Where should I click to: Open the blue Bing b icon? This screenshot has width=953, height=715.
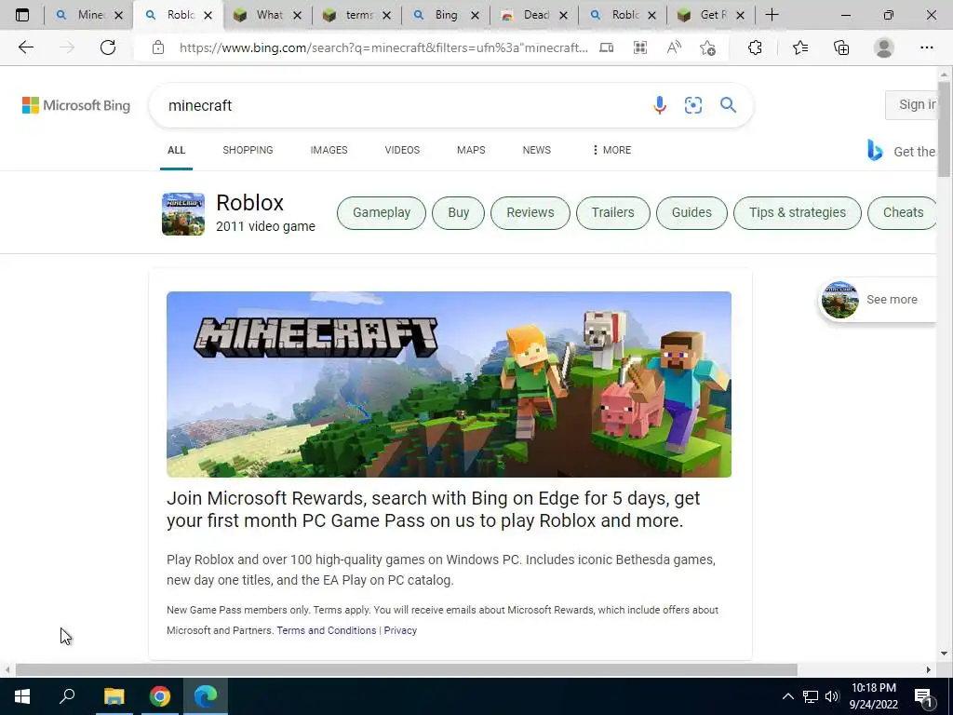coord(875,150)
